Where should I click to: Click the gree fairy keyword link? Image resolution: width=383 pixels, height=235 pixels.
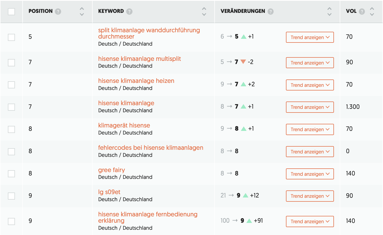click(111, 170)
